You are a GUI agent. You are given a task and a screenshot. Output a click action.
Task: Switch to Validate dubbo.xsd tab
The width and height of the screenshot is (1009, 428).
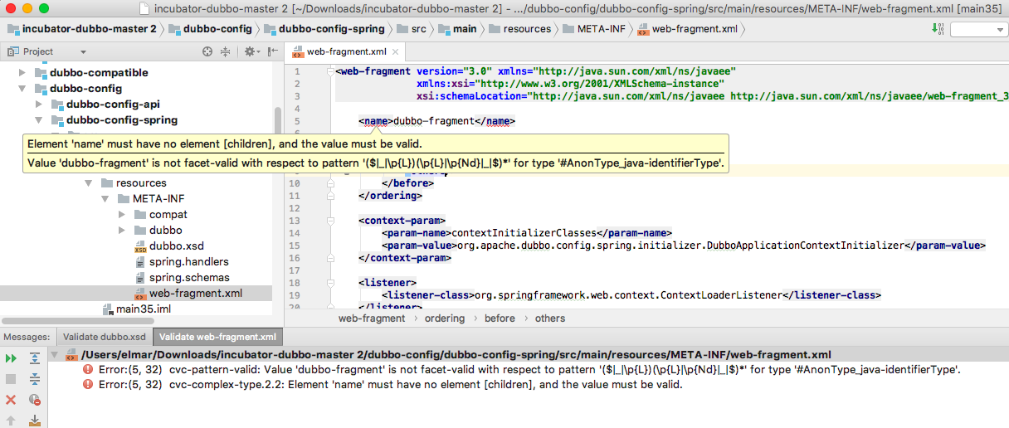[105, 337]
